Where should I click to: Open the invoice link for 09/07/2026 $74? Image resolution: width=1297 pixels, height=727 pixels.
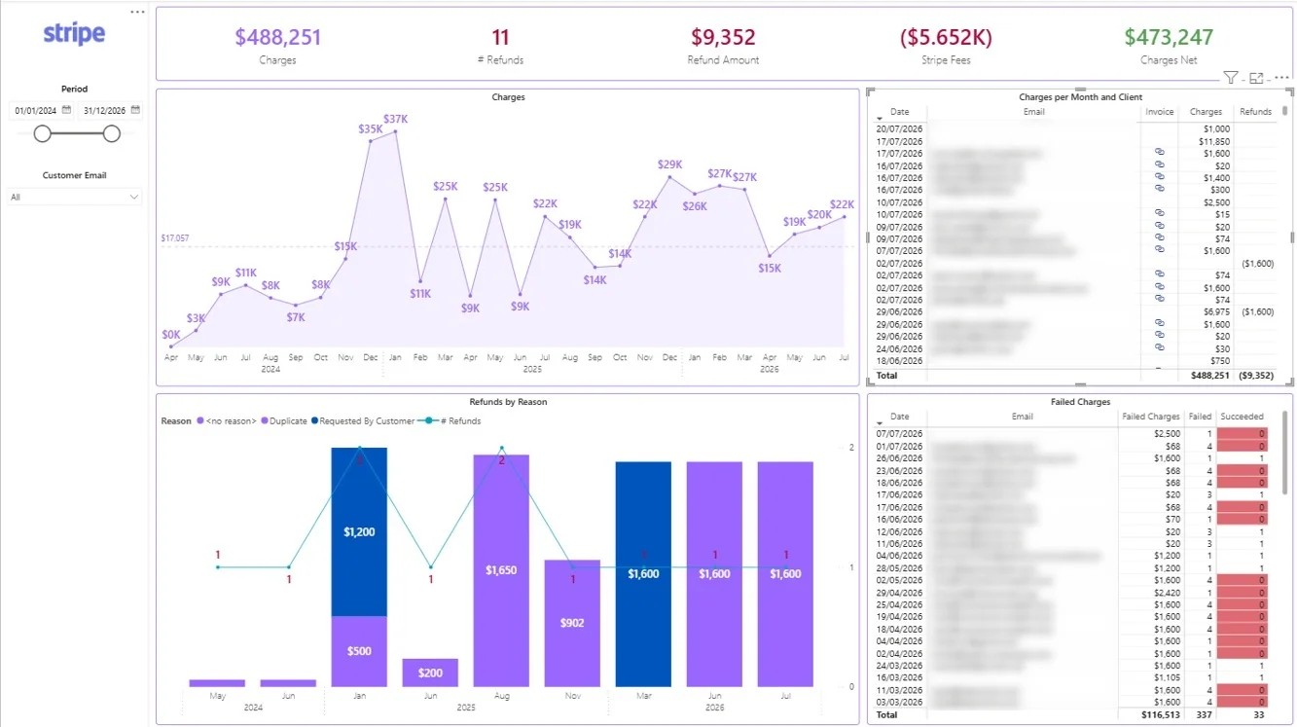click(x=1159, y=238)
